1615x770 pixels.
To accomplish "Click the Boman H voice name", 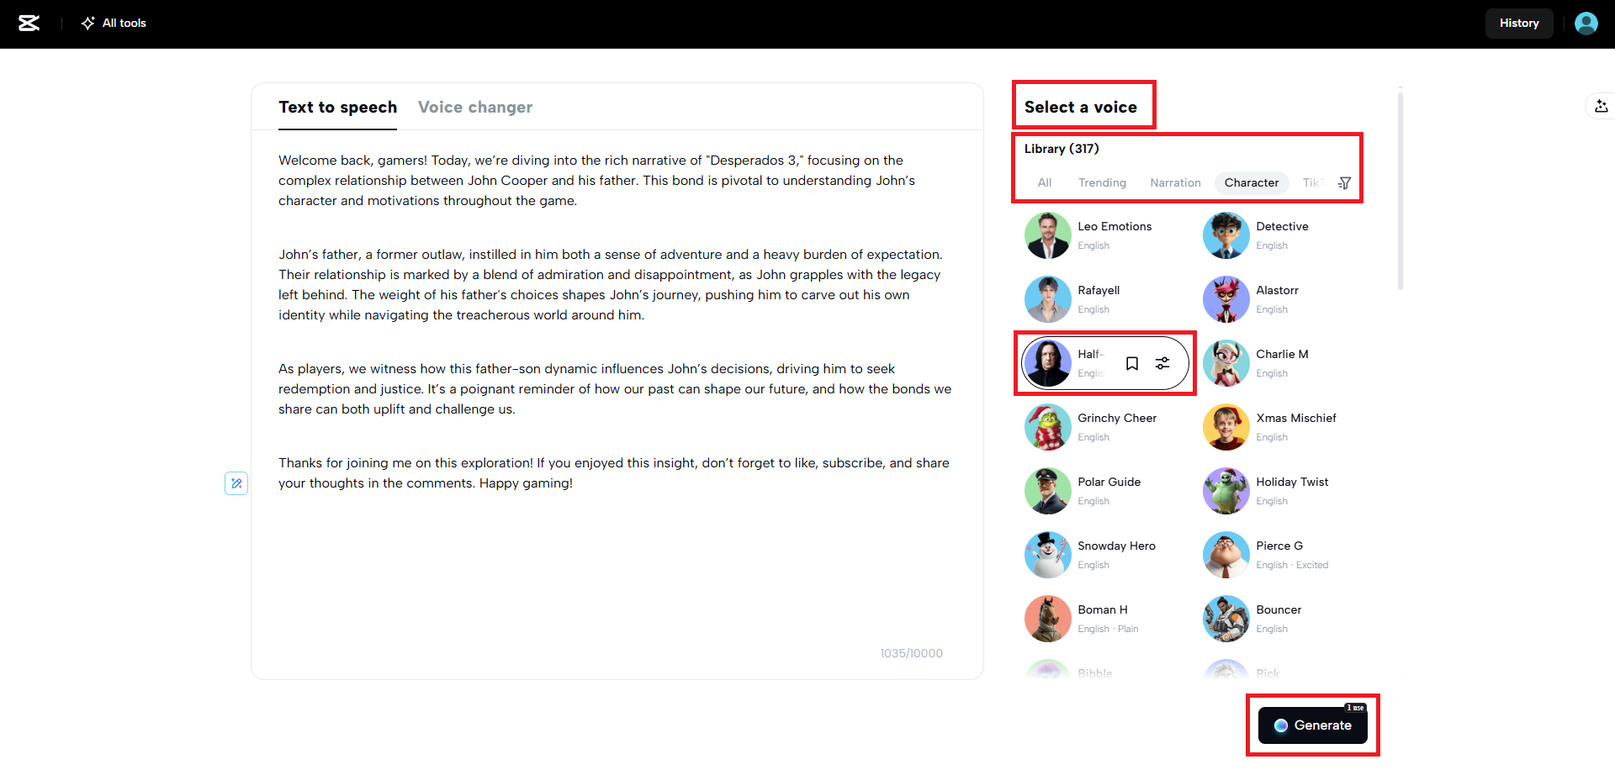I will pyautogui.click(x=1103, y=609).
